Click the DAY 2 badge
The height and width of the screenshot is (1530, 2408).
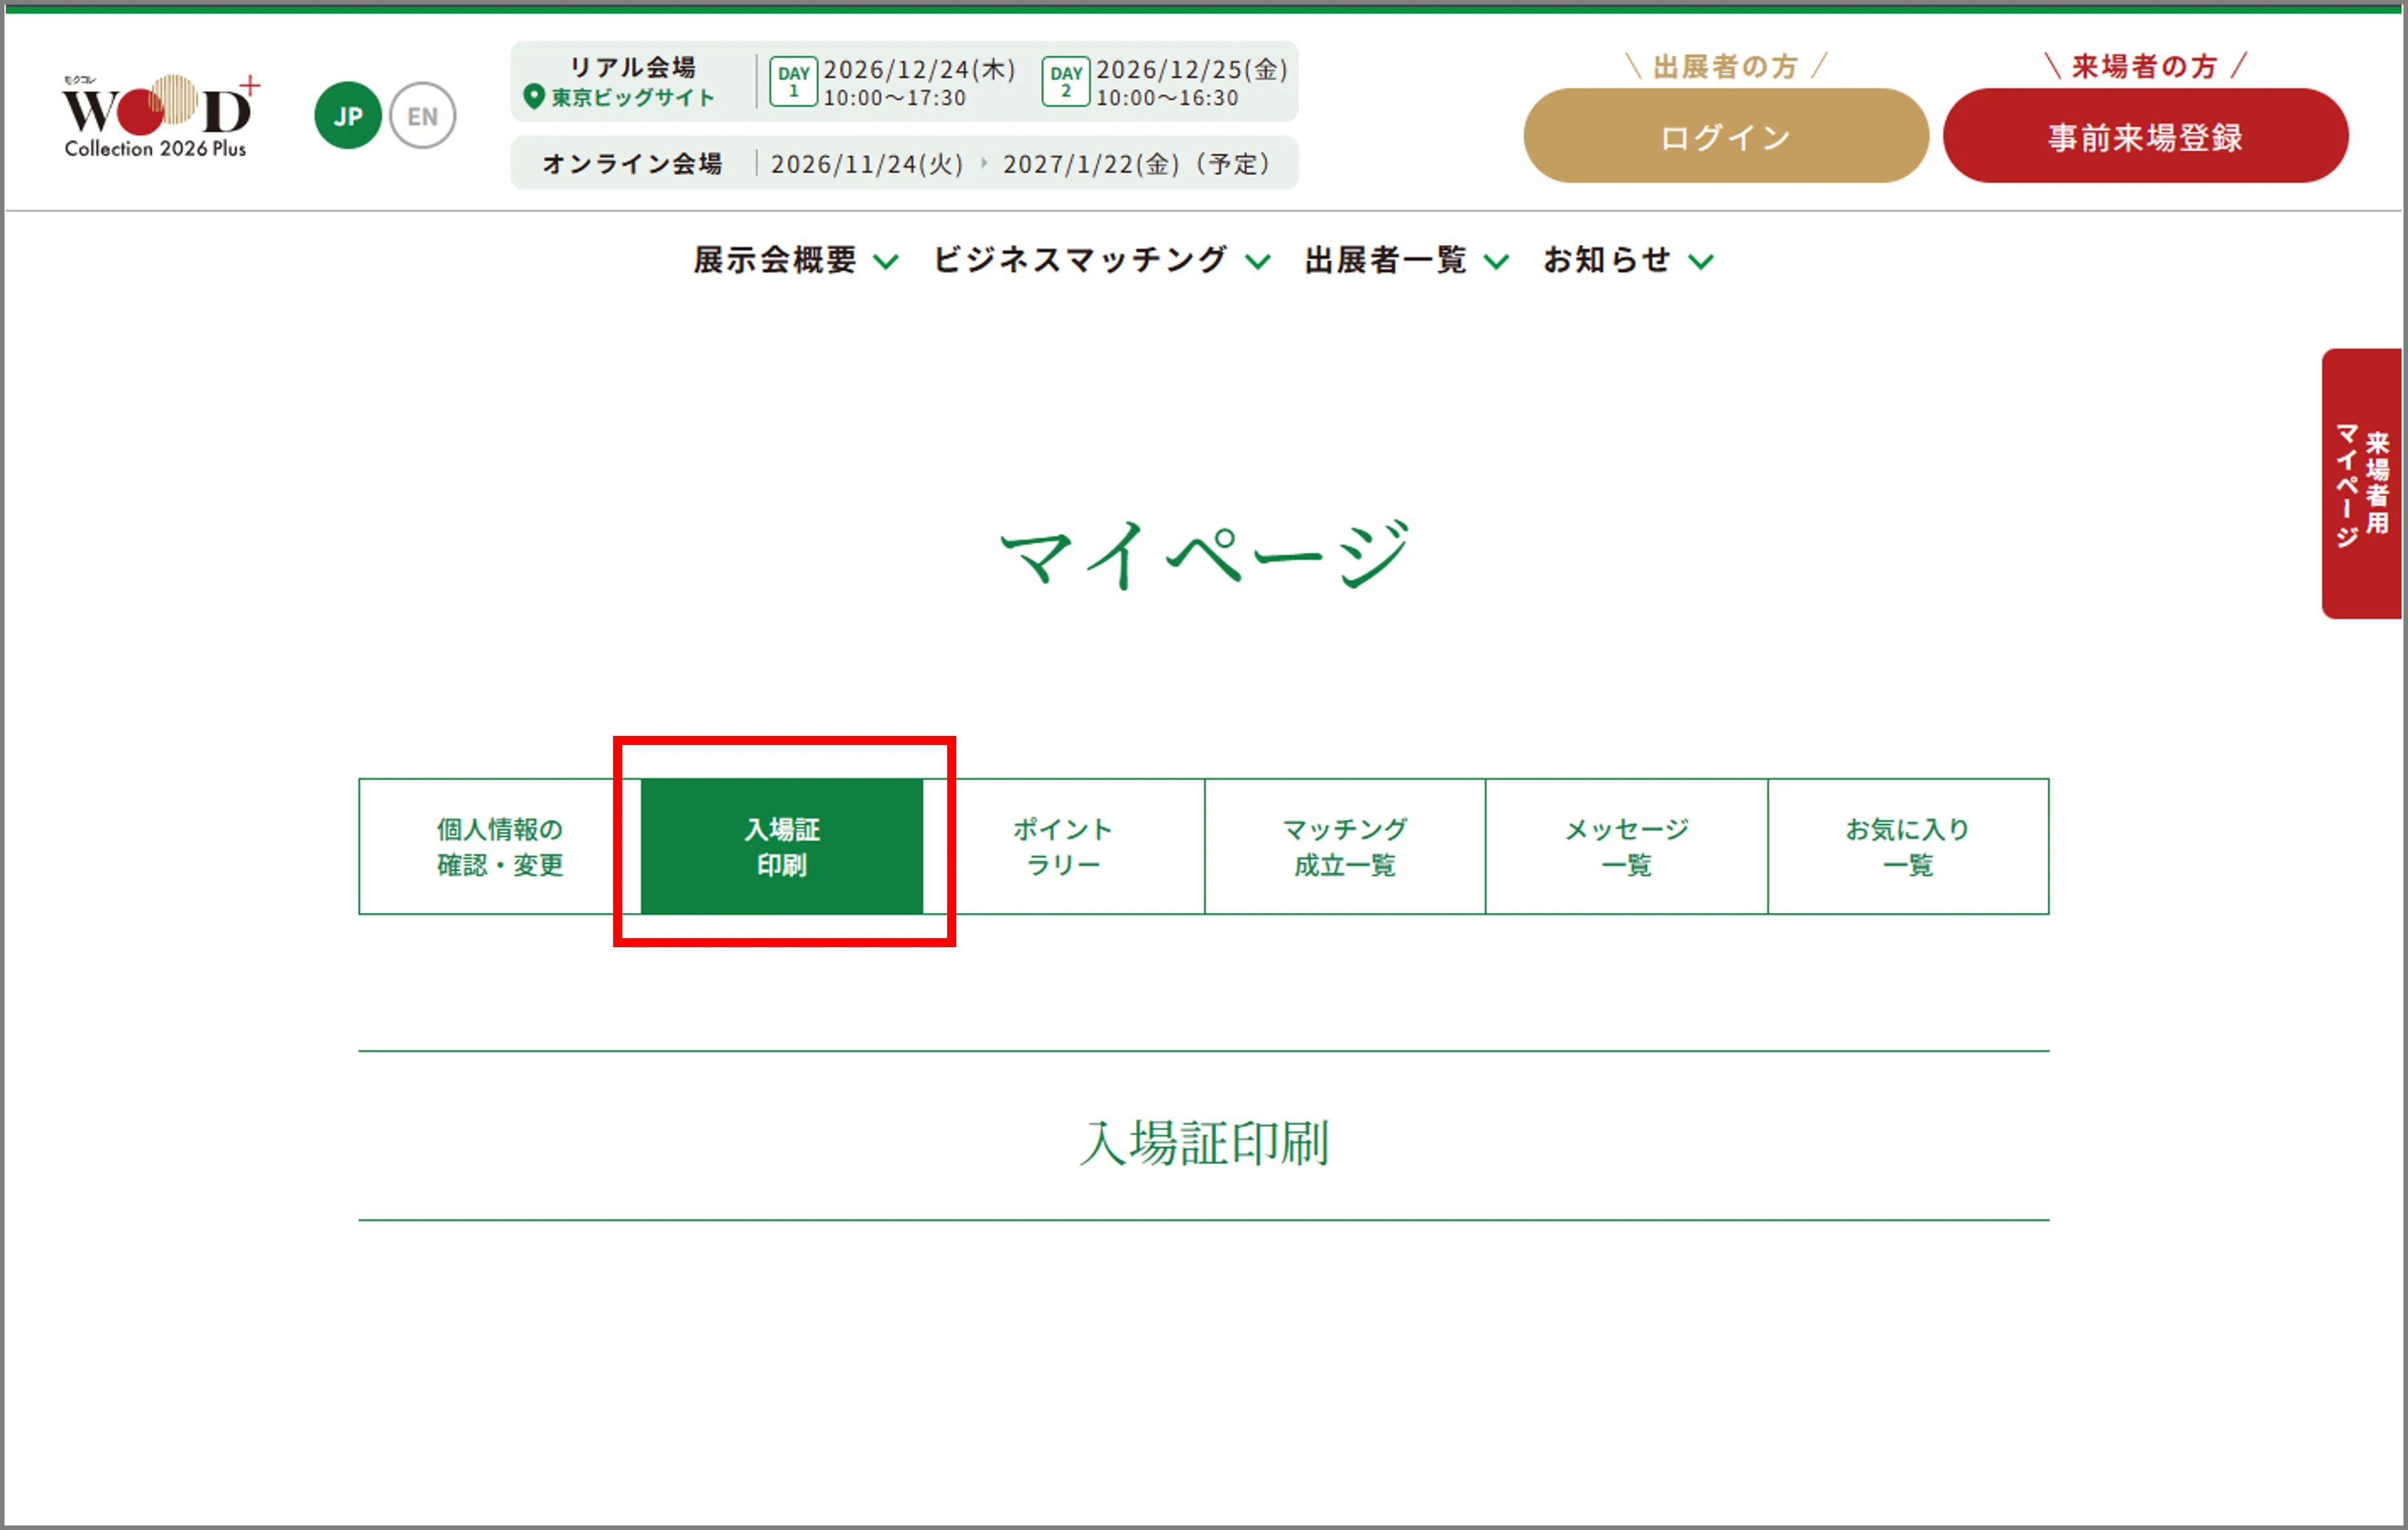point(1066,81)
